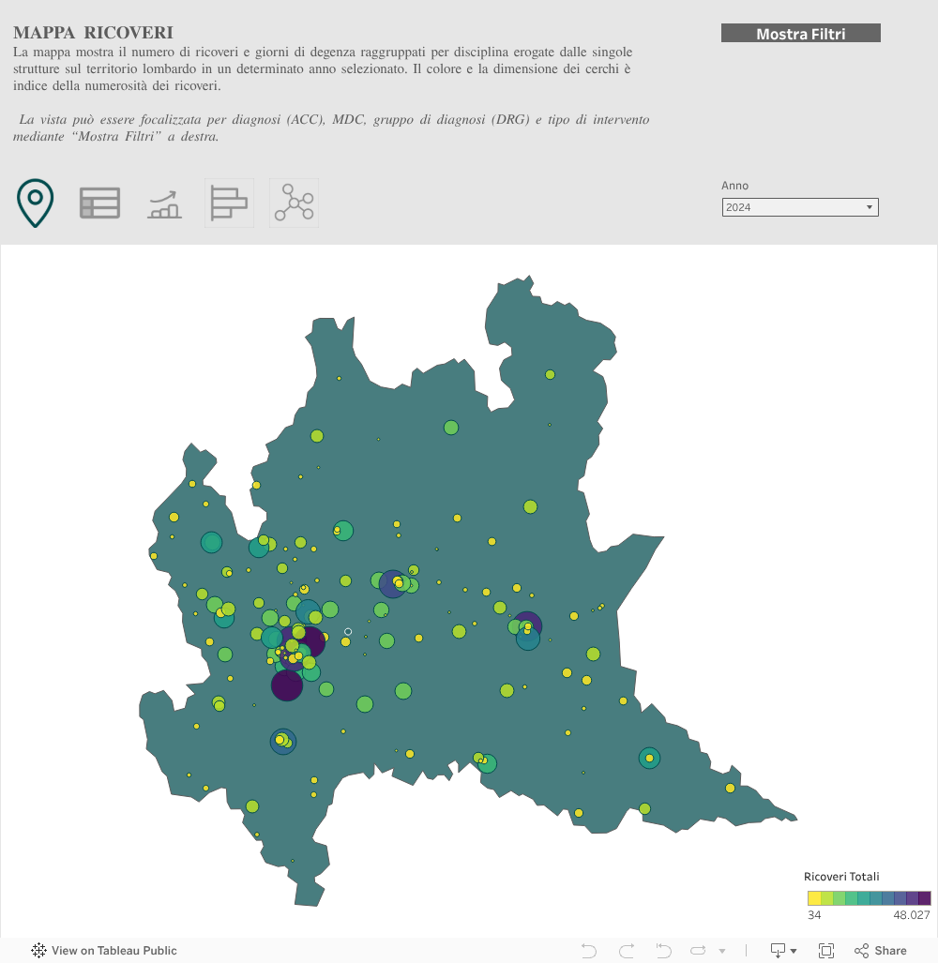Switch to the trend growth chart icon

coord(164,203)
